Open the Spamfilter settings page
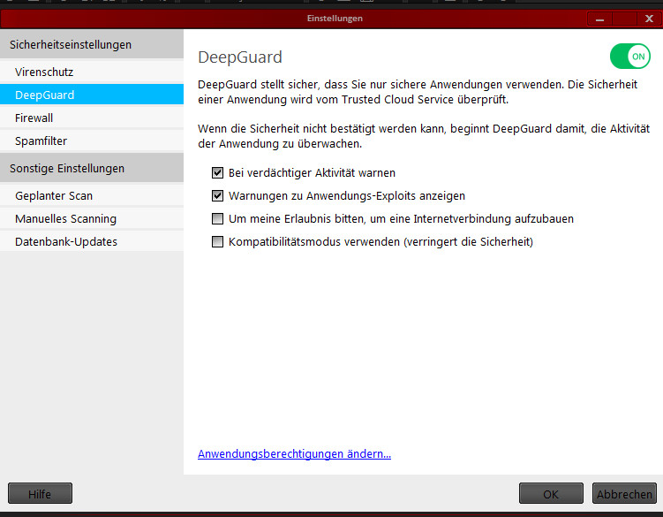The height and width of the screenshot is (517, 663). (x=92, y=141)
